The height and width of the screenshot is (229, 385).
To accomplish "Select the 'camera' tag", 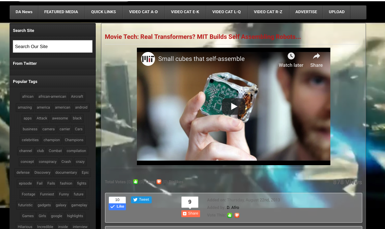I will click(48, 129).
